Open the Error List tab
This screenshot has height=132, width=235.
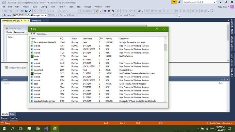coord(14,118)
